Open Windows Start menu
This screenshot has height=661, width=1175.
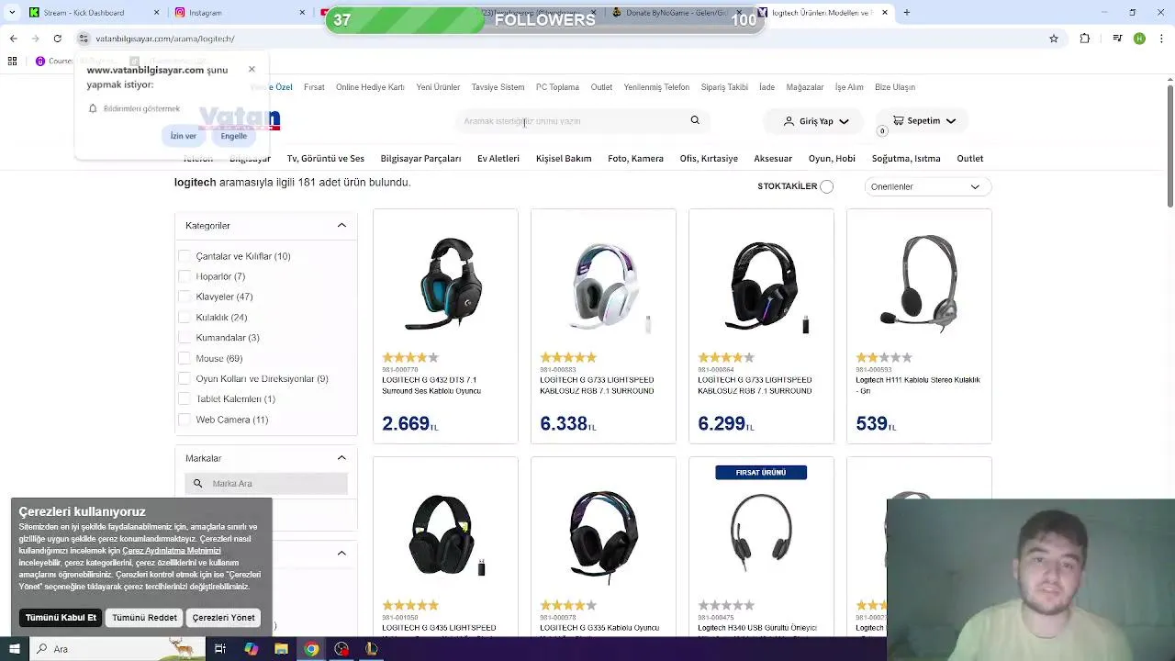tap(14, 649)
